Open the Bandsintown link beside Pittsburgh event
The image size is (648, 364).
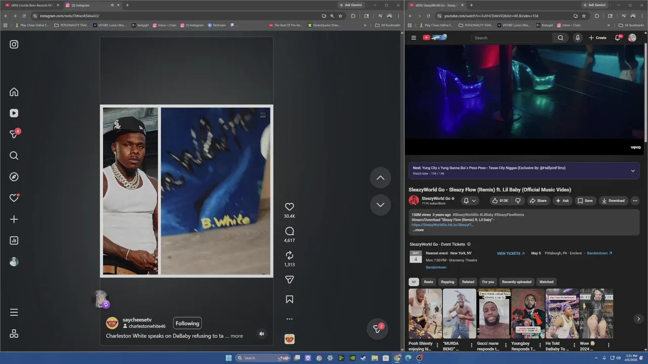coord(599,253)
